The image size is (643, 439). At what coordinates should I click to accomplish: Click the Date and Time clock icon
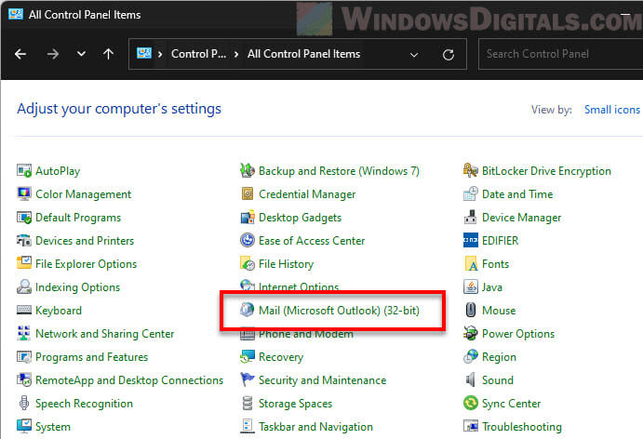point(470,193)
